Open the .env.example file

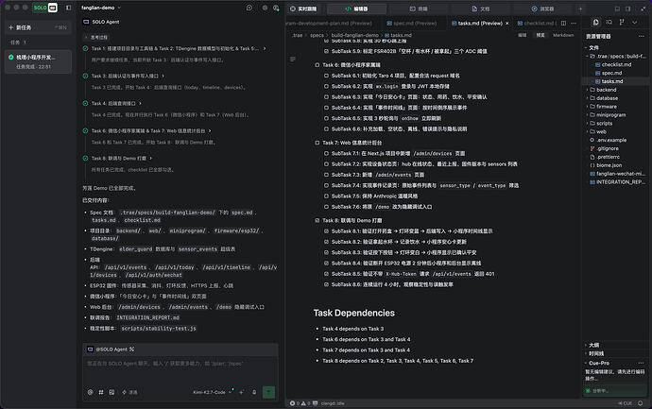tap(611, 140)
